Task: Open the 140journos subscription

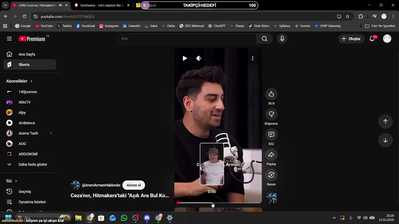Action: (30, 92)
